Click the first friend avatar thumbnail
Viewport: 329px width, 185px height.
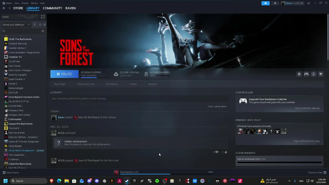point(240,131)
